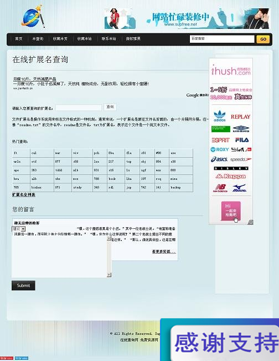Click the 查询 button next to the input
The height and width of the screenshot is (361, 279).
coord(110,107)
